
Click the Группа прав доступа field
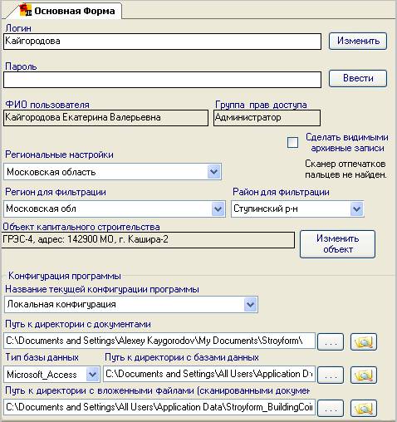(267, 118)
